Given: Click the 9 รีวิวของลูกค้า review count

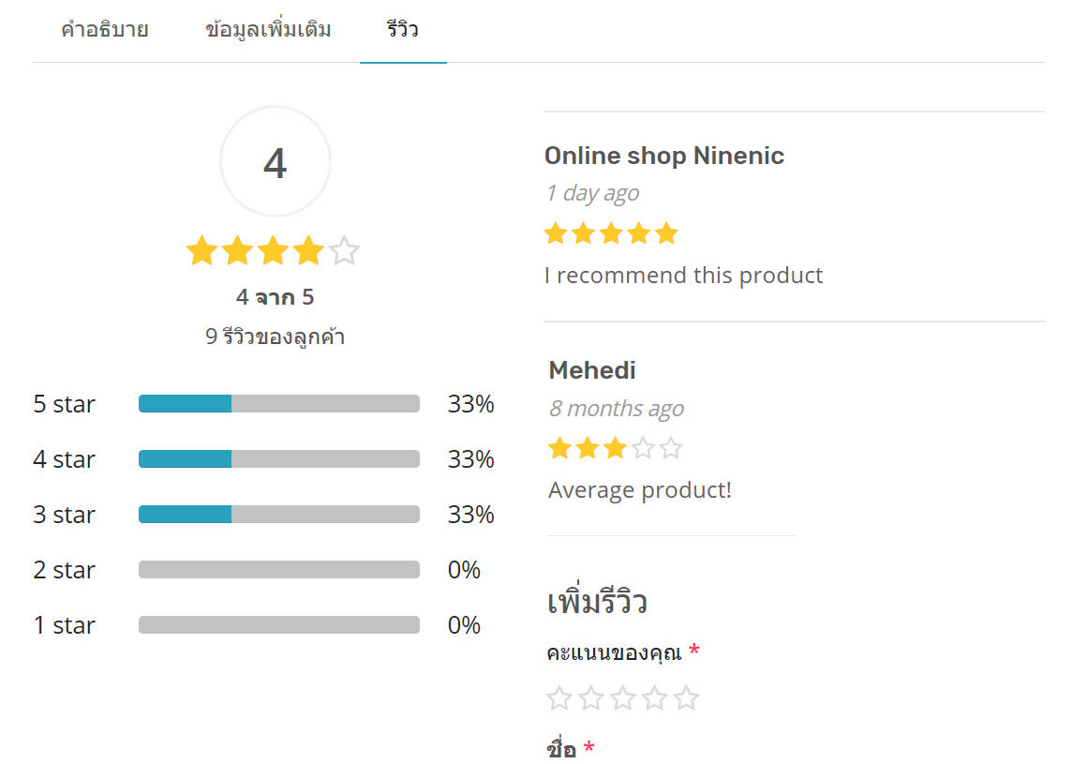Looking at the screenshot, I should click(276, 337).
